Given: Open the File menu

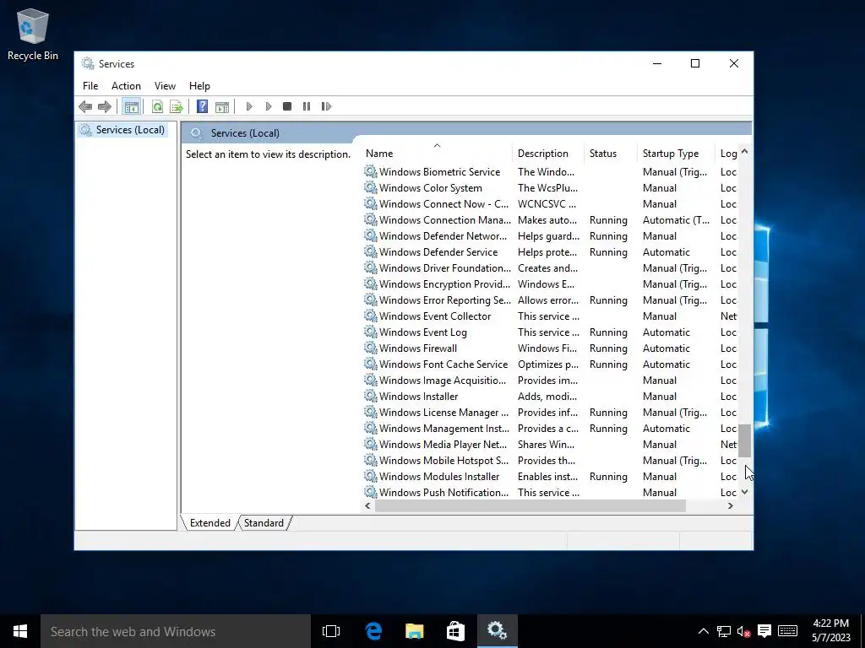Looking at the screenshot, I should point(90,86).
